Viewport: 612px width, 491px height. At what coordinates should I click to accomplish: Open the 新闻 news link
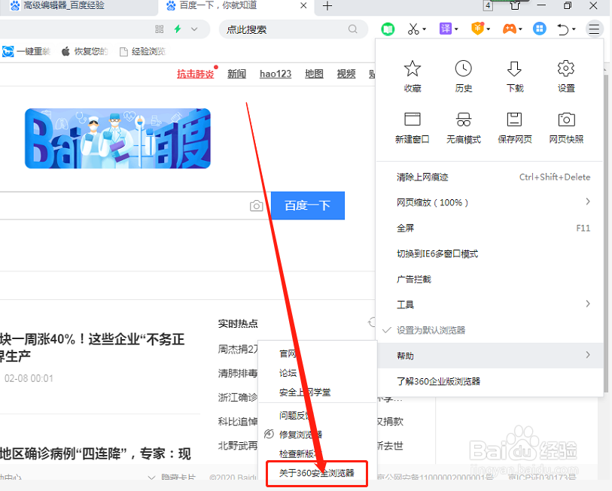point(236,74)
